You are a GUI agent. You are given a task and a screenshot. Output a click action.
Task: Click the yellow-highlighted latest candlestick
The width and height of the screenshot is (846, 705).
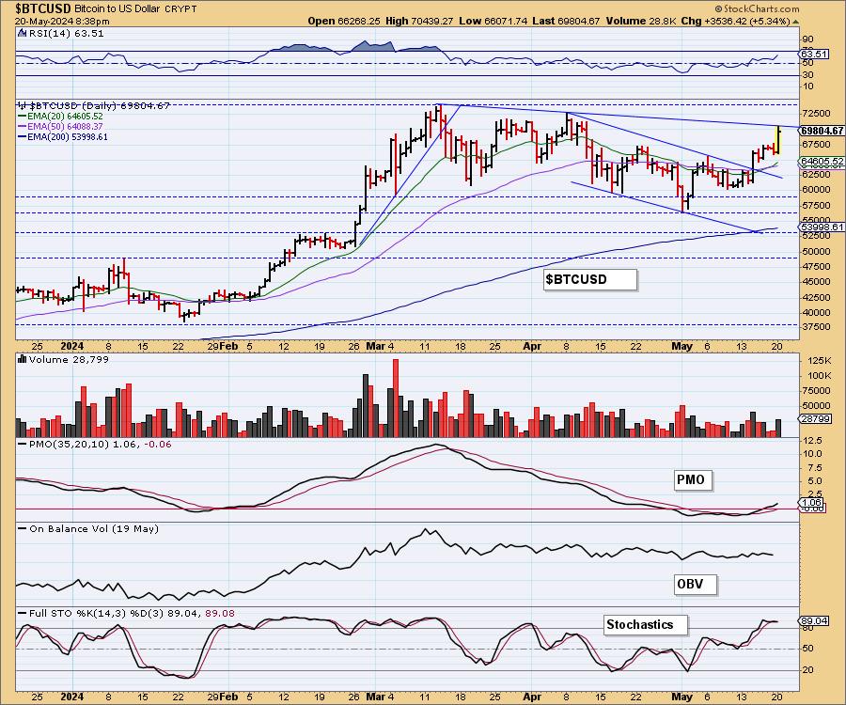point(777,140)
